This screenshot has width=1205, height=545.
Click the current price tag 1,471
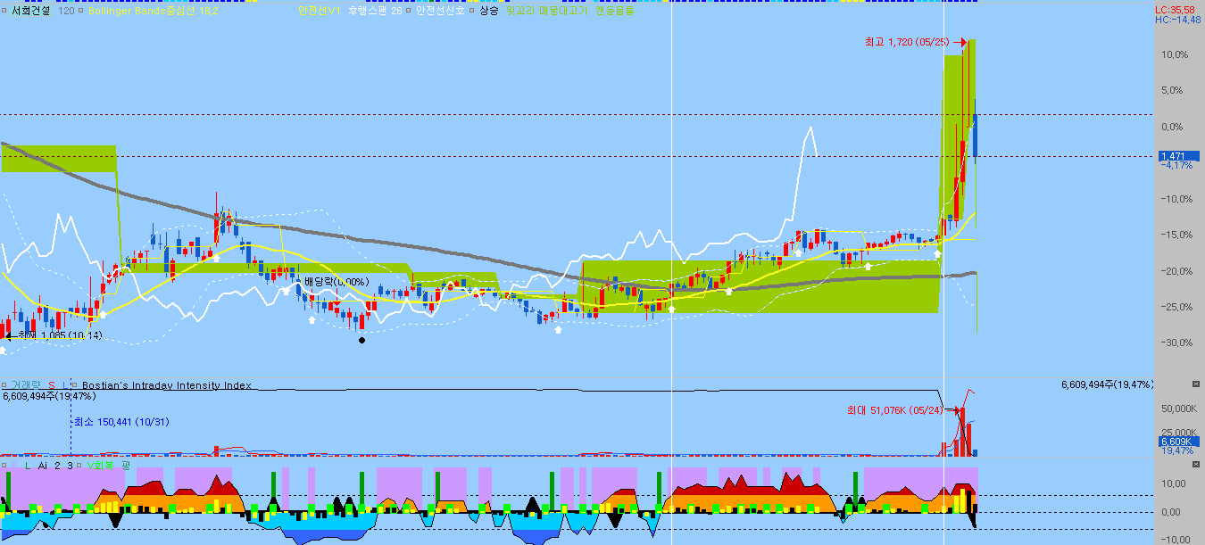1178,156
